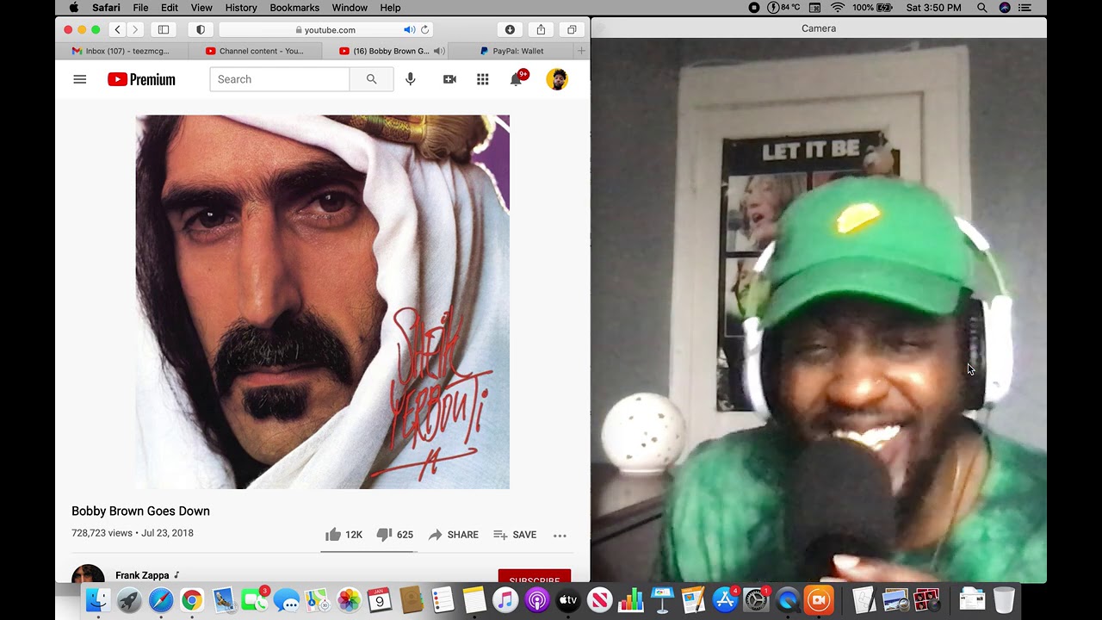1102x620 pixels.
Task: Open the Window menu
Action: click(350, 8)
